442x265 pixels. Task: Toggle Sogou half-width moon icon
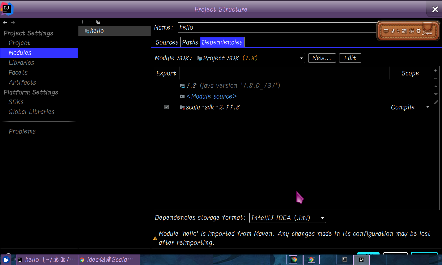[393, 31]
